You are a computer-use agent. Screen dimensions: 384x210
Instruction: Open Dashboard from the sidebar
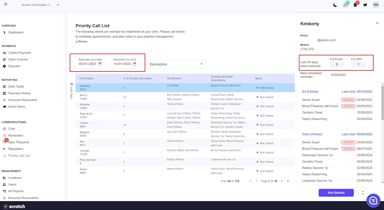16,32
